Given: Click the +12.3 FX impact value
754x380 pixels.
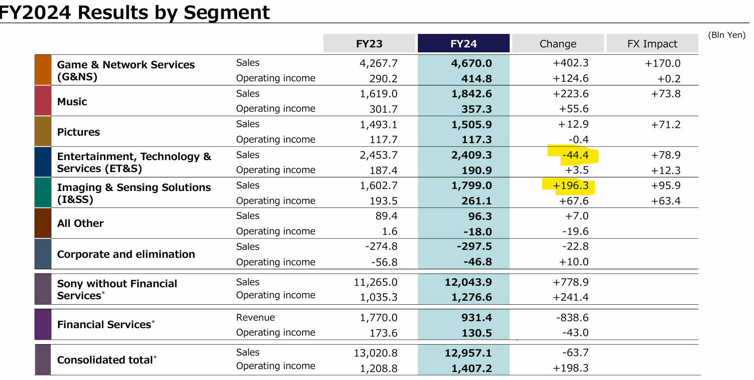Looking at the screenshot, I should tap(666, 171).
